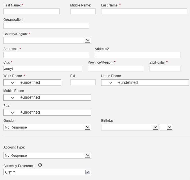Viewport: 190px width, 180px height.
Task: Focus the Last Name text box
Action: pos(144,12)
